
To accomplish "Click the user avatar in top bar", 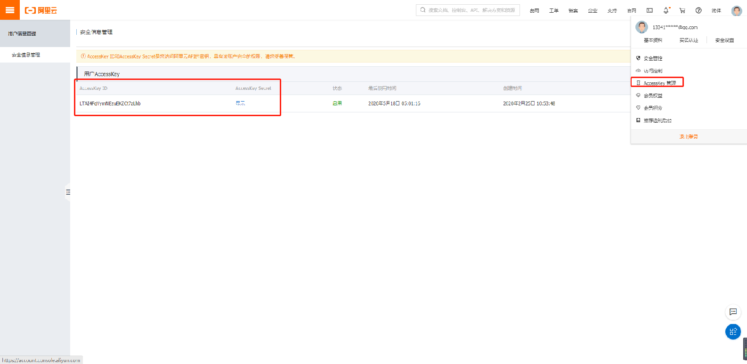I will coord(737,10).
